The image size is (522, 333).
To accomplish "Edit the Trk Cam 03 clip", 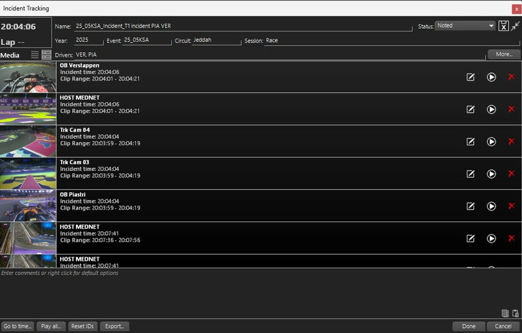I will click(x=471, y=174).
